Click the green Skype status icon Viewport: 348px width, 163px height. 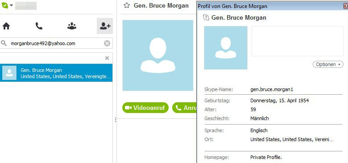4,5
